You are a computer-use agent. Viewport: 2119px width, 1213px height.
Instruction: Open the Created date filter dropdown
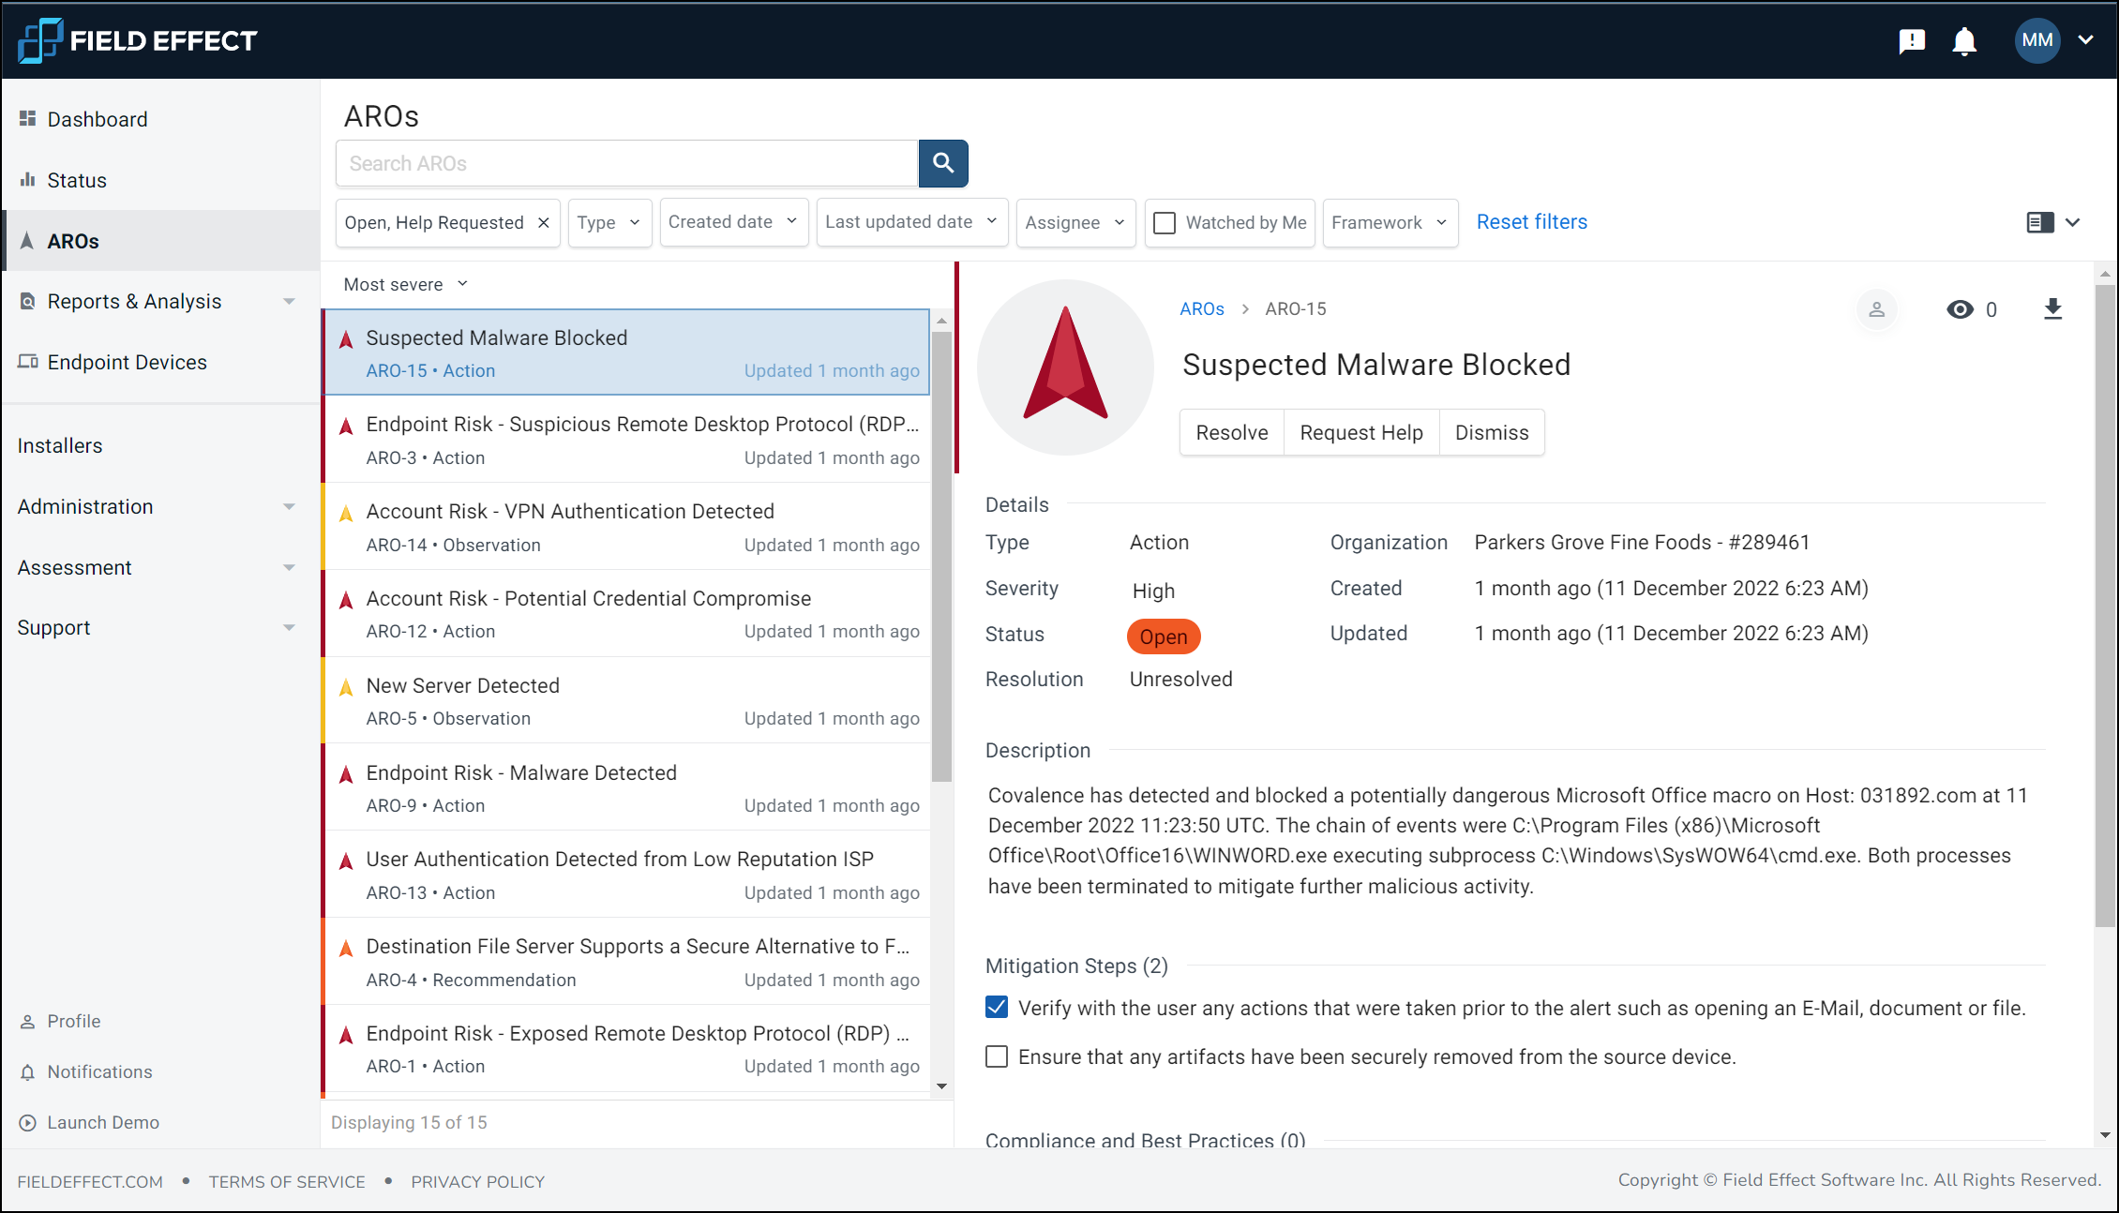[x=733, y=222]
